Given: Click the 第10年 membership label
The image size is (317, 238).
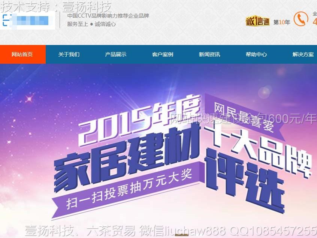Looking at the screenshot, I should click(x=282, y=22).
